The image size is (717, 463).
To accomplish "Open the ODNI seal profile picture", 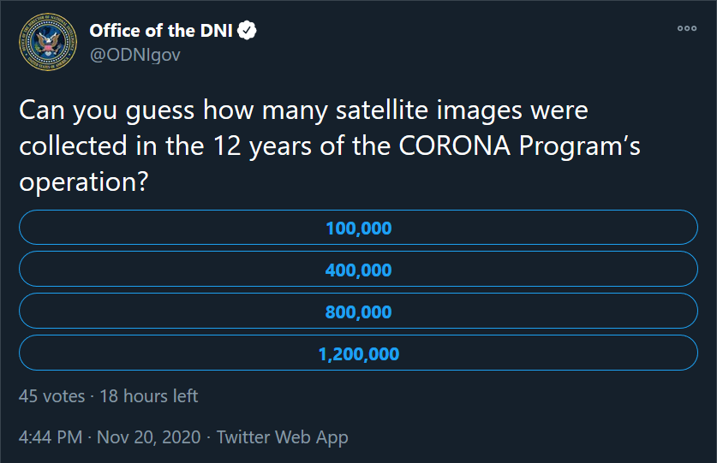I will click(48, 42).
